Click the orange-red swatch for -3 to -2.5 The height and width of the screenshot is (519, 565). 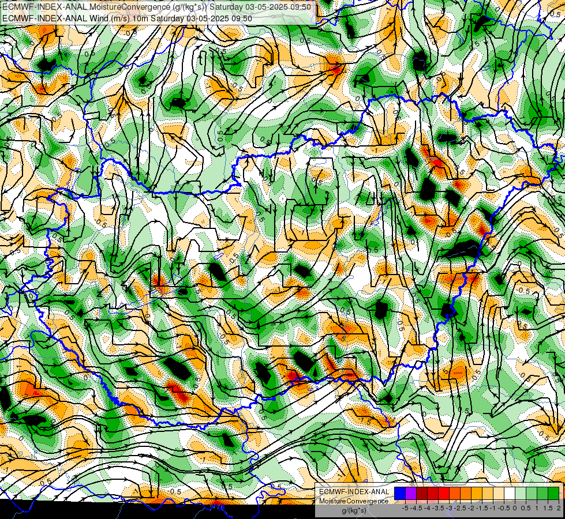[455, 493]
